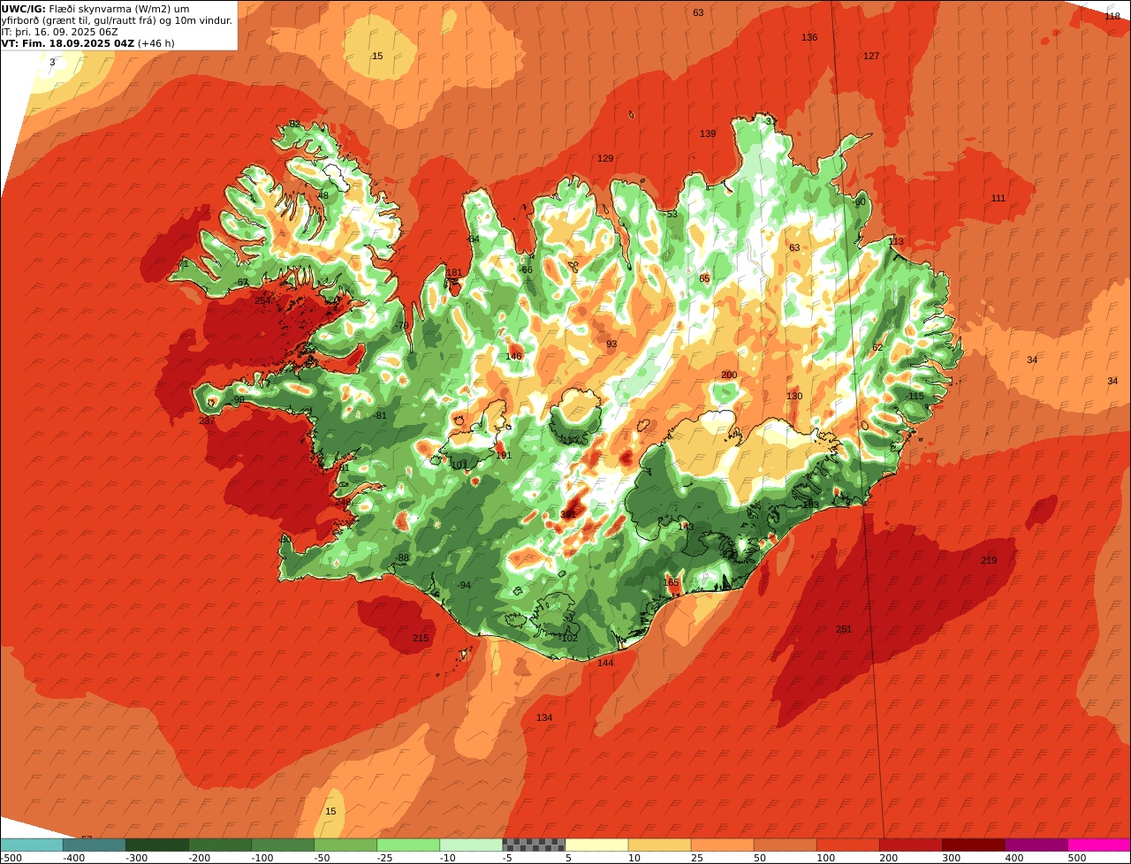
Task: Click the '93' value in central Iceland
Action: coord(611,344)
